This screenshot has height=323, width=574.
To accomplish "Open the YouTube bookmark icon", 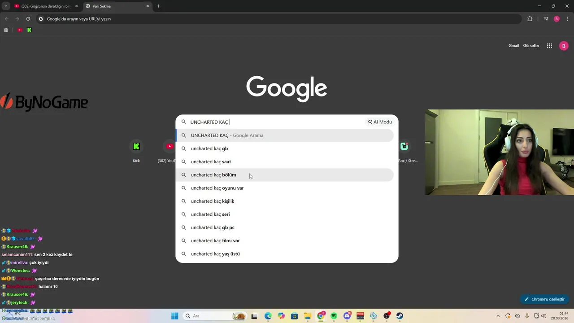I will point(20,30).
